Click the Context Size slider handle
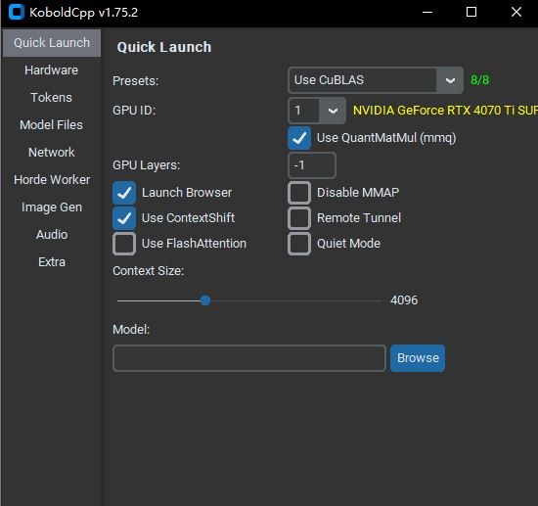Image resolution: width=538 pixels, height=506 pixels. [205, 300]
